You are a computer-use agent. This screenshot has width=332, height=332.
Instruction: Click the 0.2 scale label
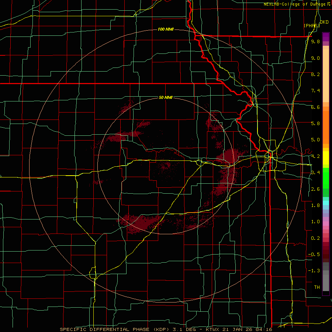tap(315, 238)
